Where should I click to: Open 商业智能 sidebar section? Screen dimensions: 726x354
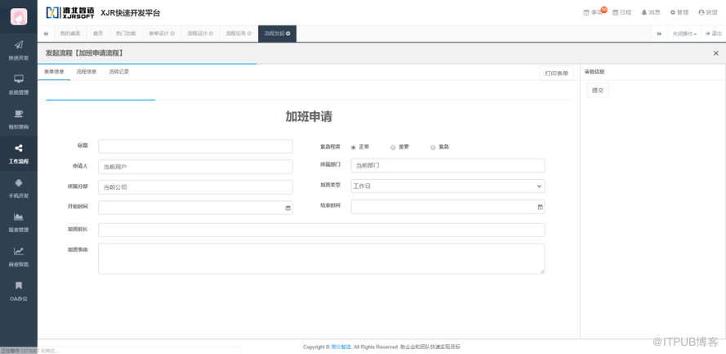point(18,256)
